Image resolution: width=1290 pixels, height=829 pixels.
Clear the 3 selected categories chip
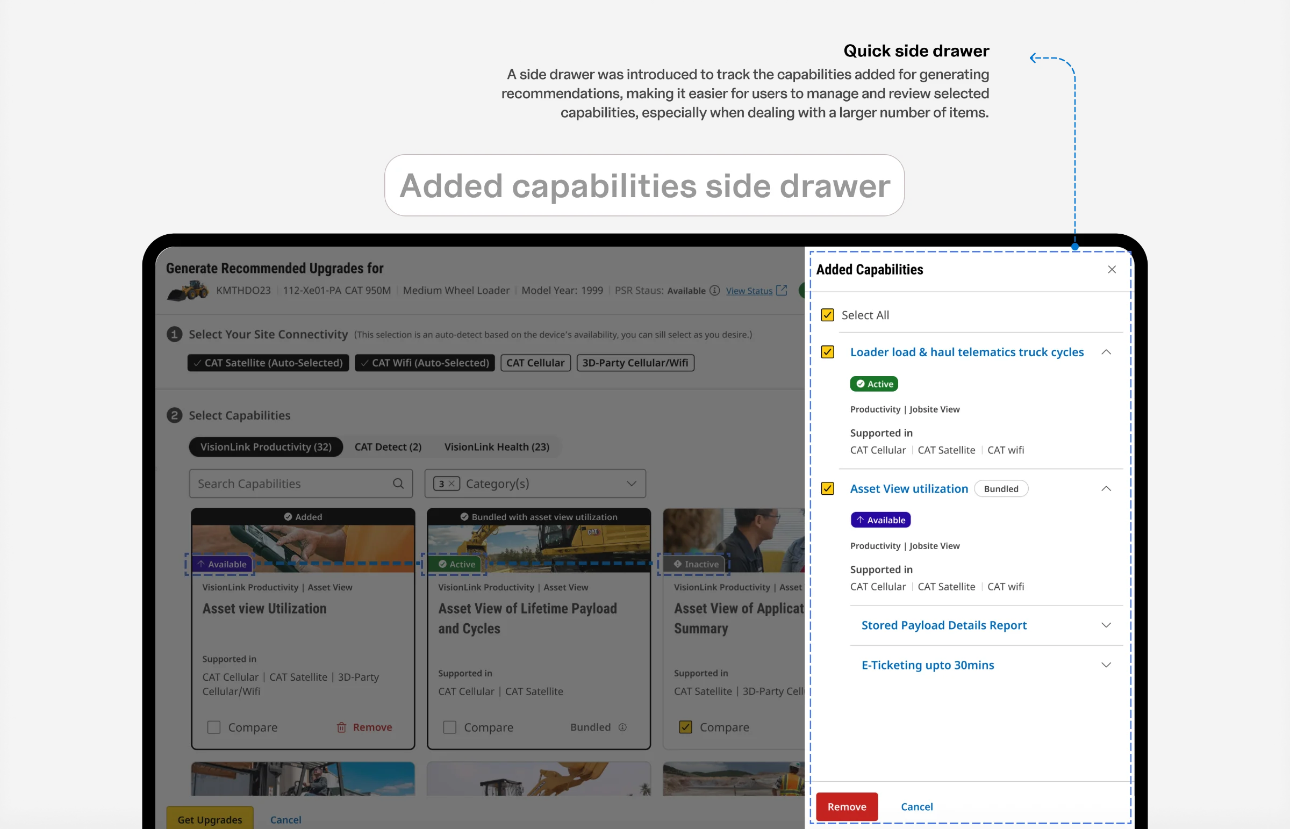click(x=446, y=484)
